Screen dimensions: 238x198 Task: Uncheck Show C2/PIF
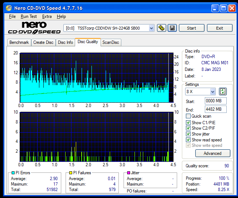(188, 128)
